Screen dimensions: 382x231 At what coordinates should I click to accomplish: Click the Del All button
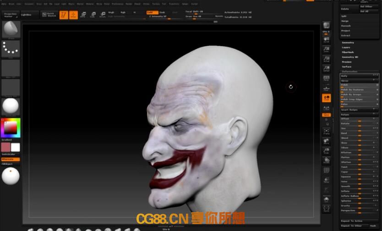(x=369, y=11)
